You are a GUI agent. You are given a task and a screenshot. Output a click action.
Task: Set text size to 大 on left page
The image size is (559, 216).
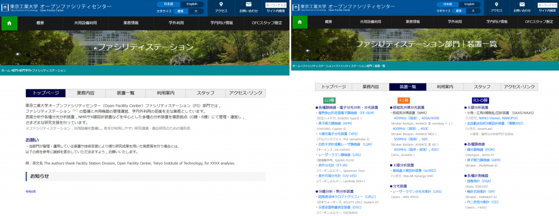point(195,11)
